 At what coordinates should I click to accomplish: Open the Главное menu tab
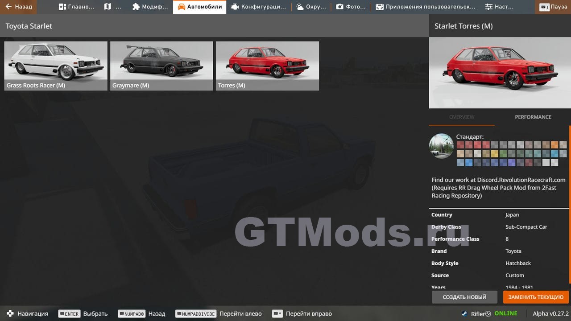[76, 7]
